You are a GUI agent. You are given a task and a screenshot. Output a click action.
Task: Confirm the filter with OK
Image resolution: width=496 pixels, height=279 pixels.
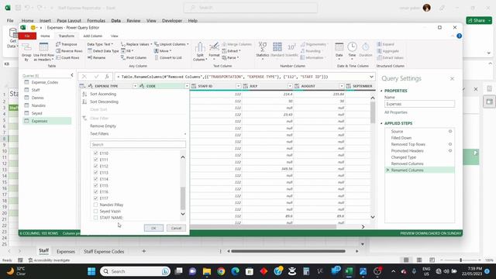click(153, 228)
